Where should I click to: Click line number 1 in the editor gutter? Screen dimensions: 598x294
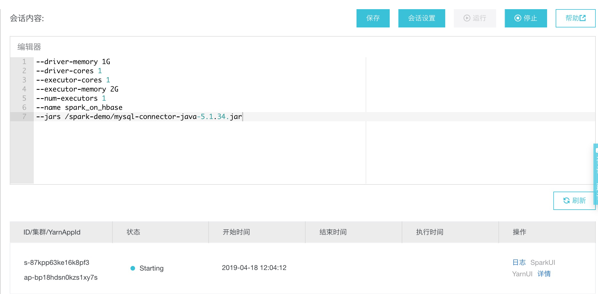(x=24, y=61)
